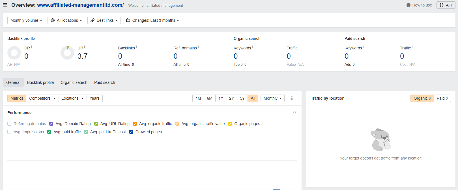Screen dimensions: 458x190
Task: Click the UR info icon
Action: point(85,47)
